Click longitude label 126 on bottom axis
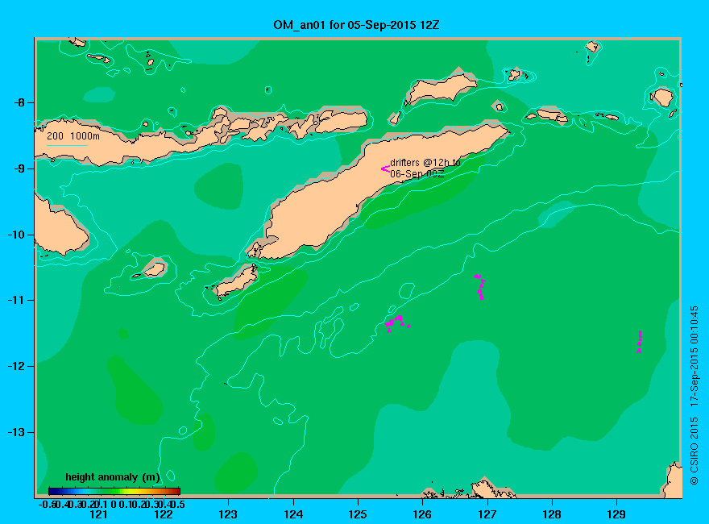The image size is (709, 524). (422, 514)
